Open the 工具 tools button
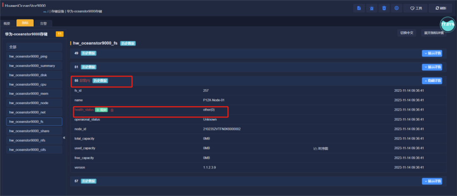457x196 pixels. pos(416,8)
